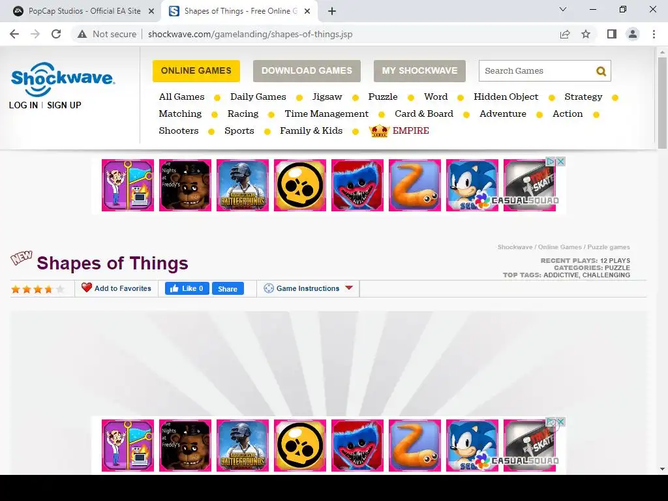Click the browser forward arrow

point(35,34)
